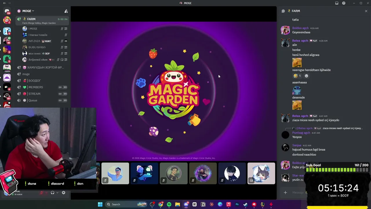The image size is (371, 209).
Task: Open the Windows Start menu
Action: click(100, 204)
